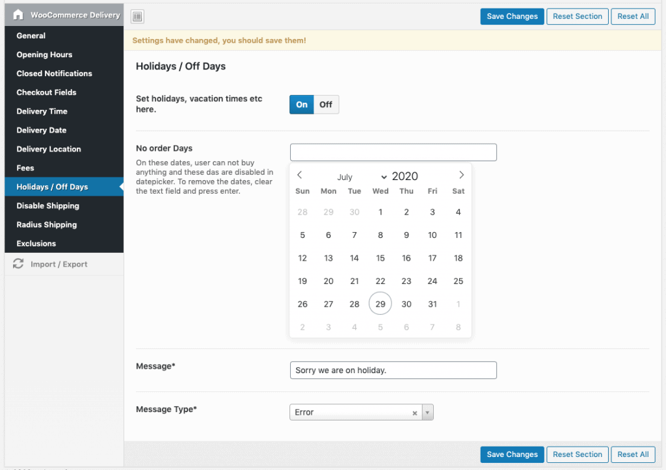Click the bottom Reset All button

pos(633,454)
